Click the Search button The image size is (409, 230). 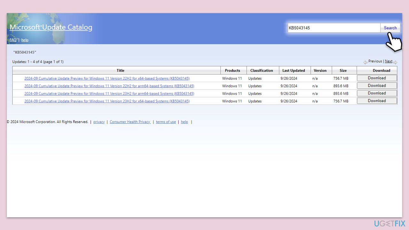point(390,28)
